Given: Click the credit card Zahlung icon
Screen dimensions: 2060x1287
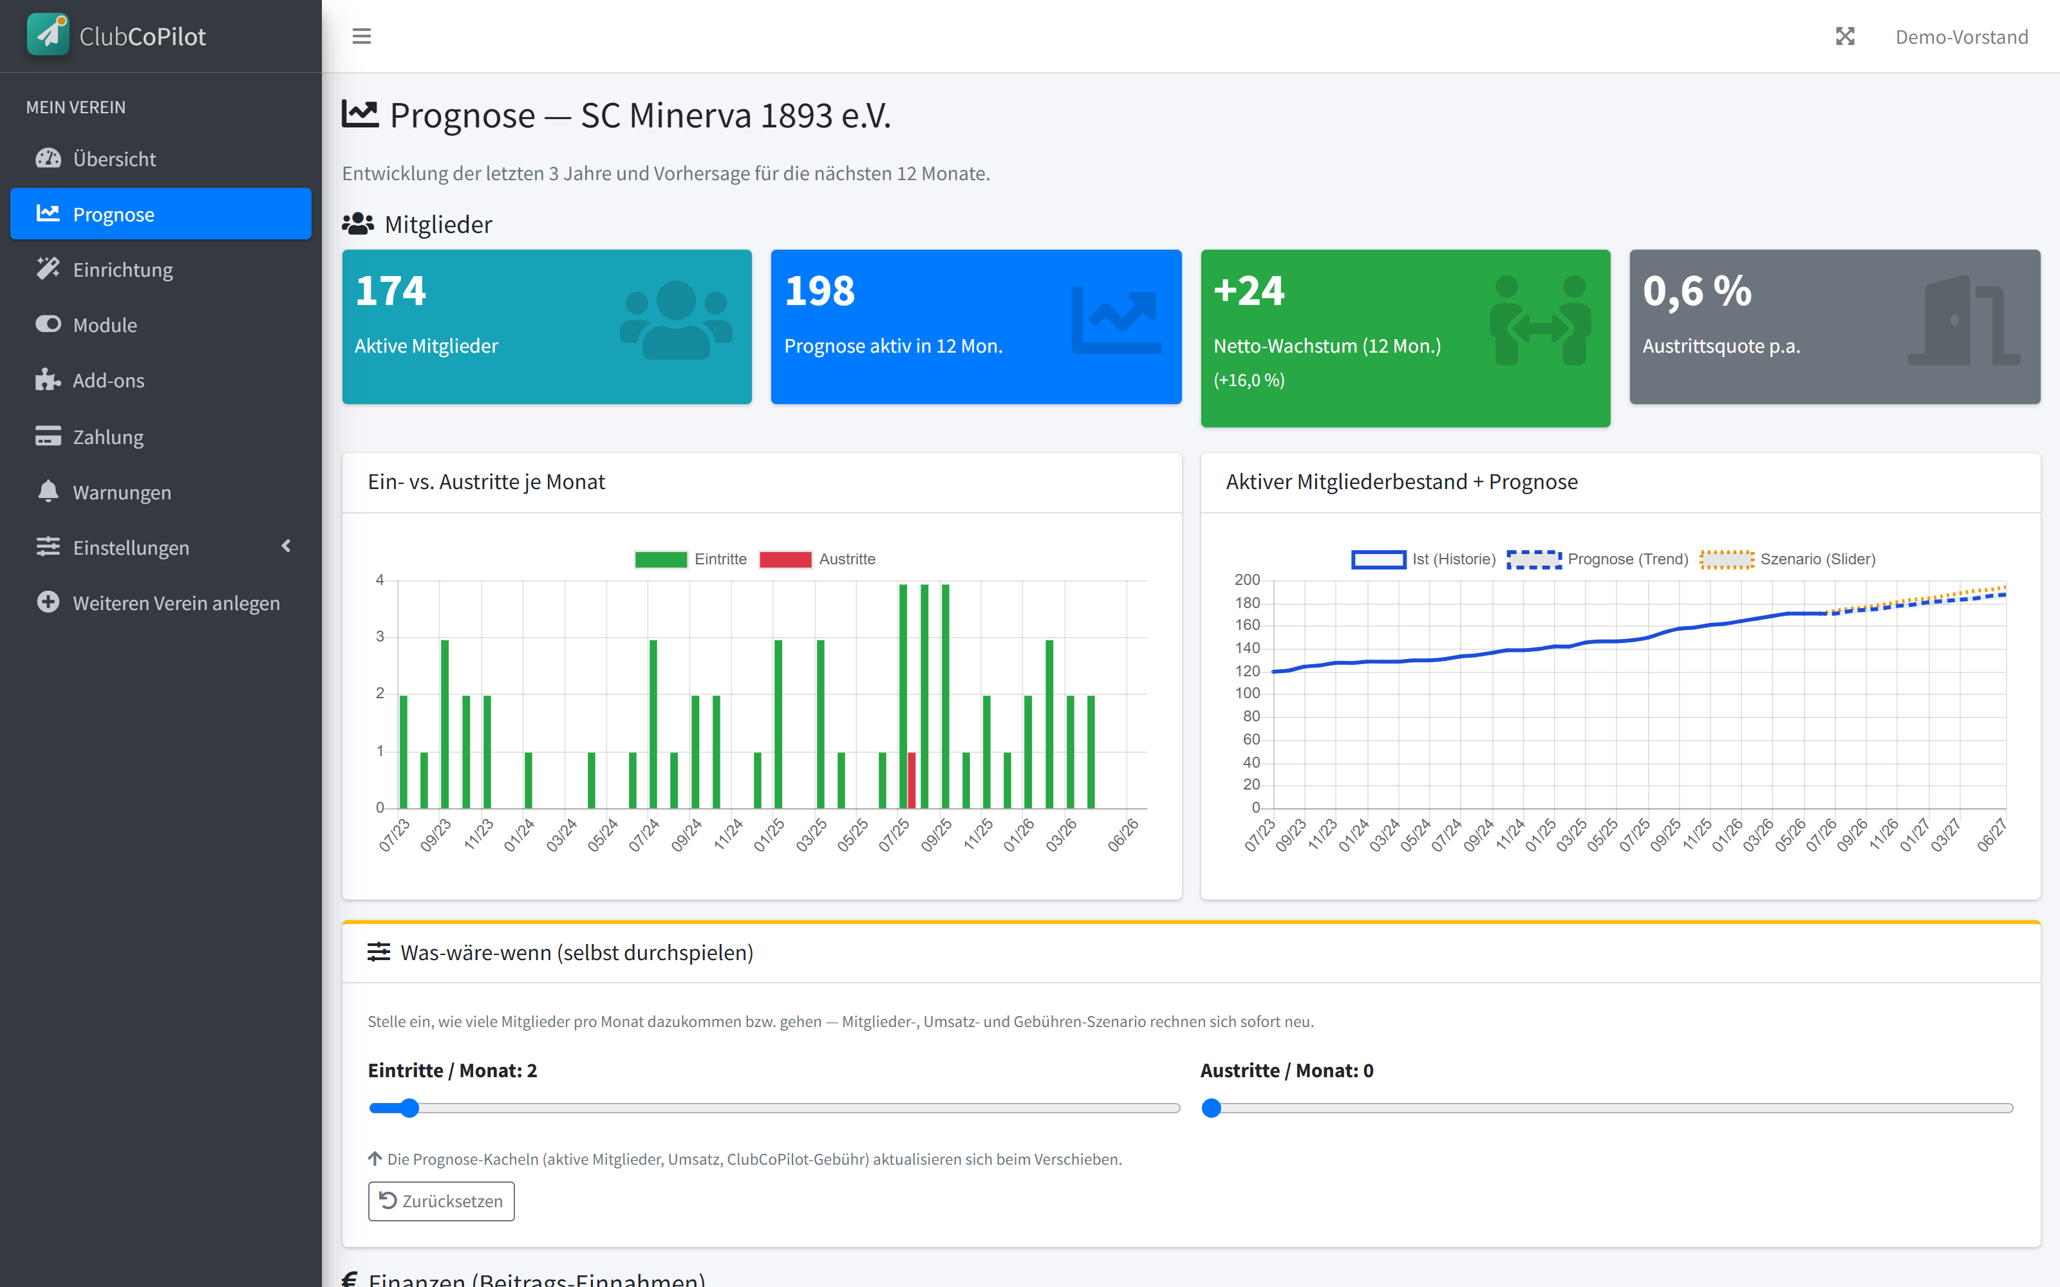Looking at the screenshot, I should click(48, 436).
